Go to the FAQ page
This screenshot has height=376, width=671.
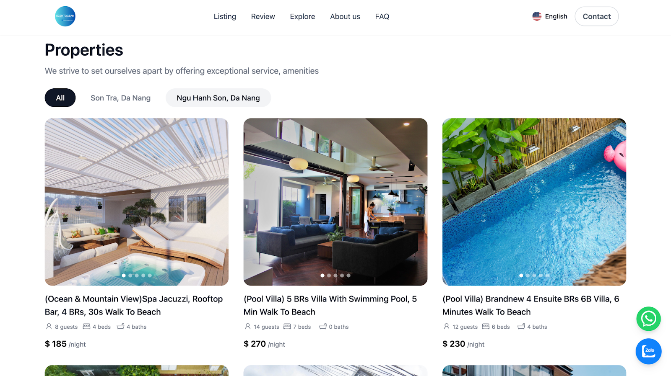[382, 16]
